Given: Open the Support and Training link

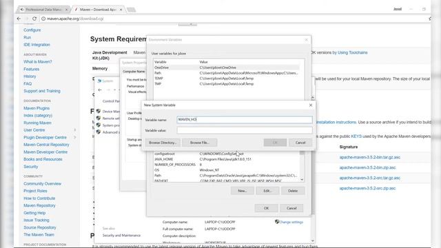Looking at the screenshot, I should tap(42, 91).
